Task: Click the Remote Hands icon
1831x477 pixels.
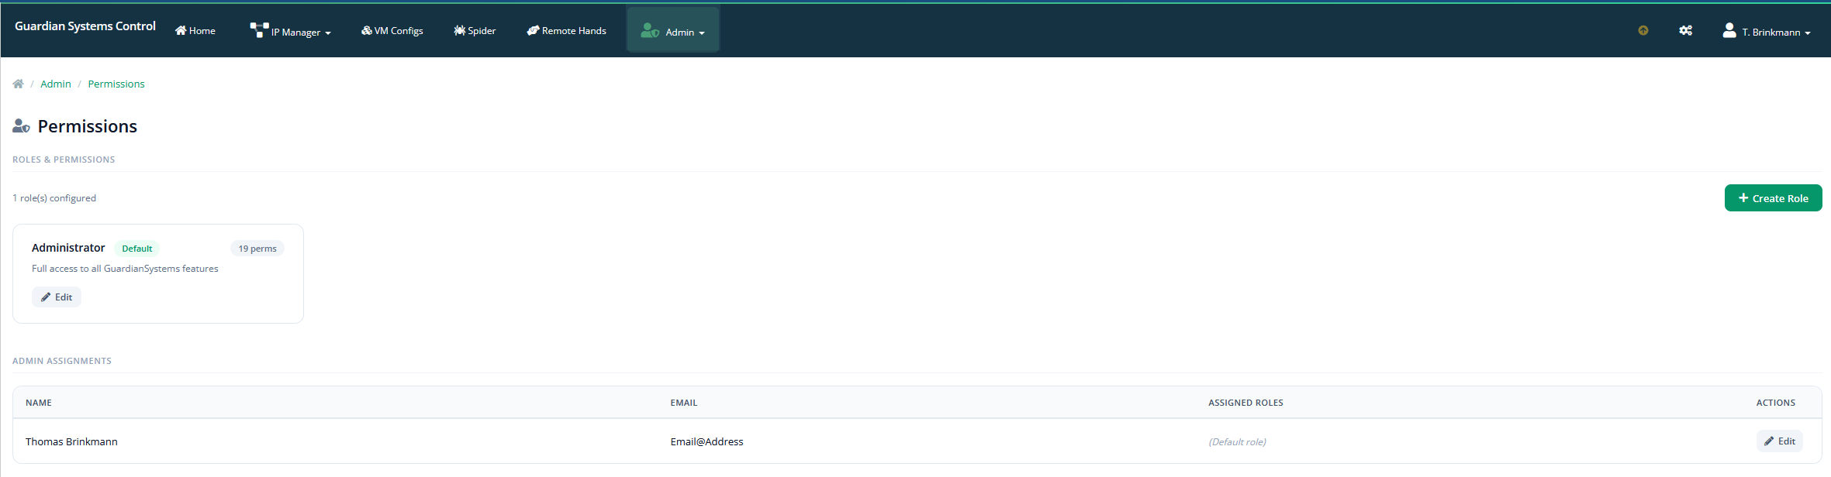Action: click(533, 30)
